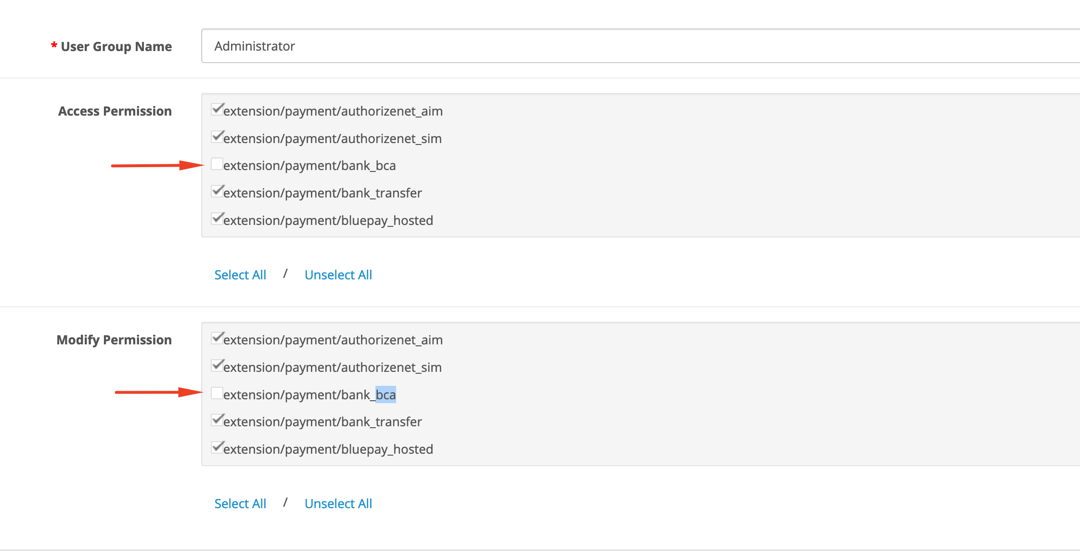1080x551 pixels.
Task: Click bluepay_hosted text in Modify Permission
Action: pos(328,449)
